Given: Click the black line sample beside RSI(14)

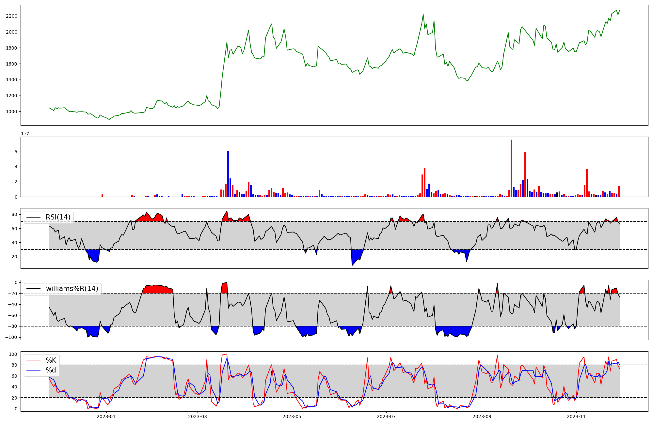Looking at the screenshot, I should click(x=34, y=217).
